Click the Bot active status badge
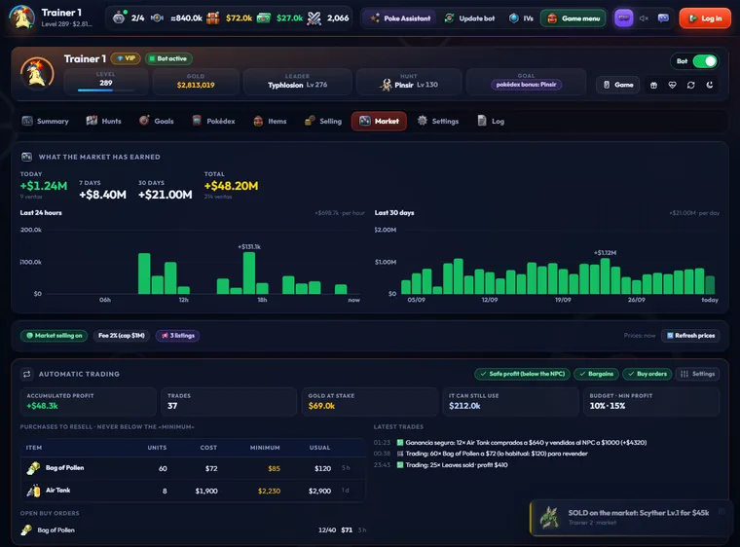This screenshot has width=740, height=547. point(168,58)
